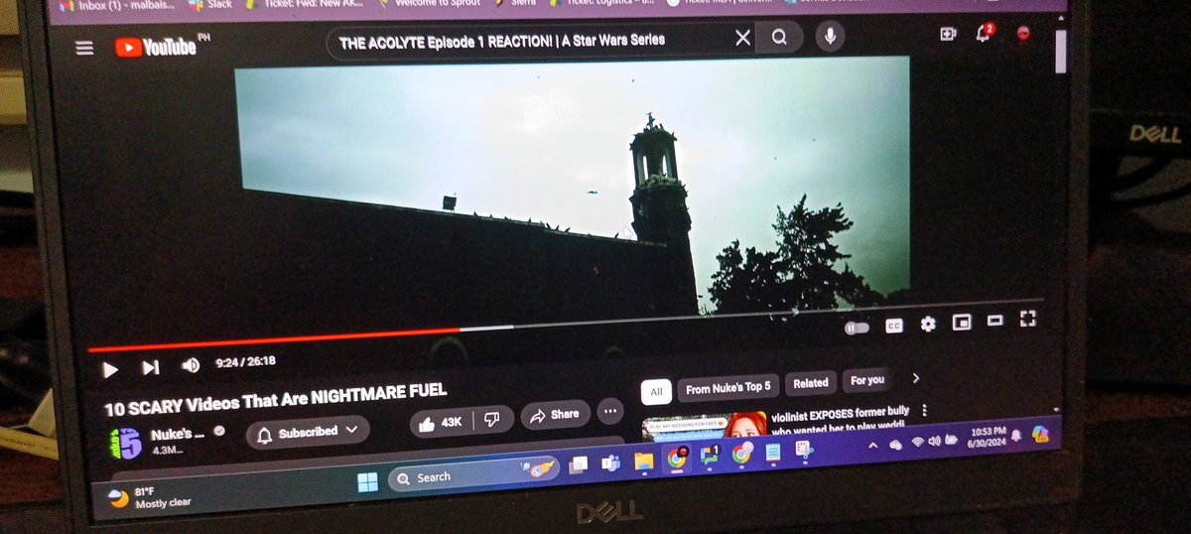
Task: Open the Windows Start menu
Action: [367, 481]
